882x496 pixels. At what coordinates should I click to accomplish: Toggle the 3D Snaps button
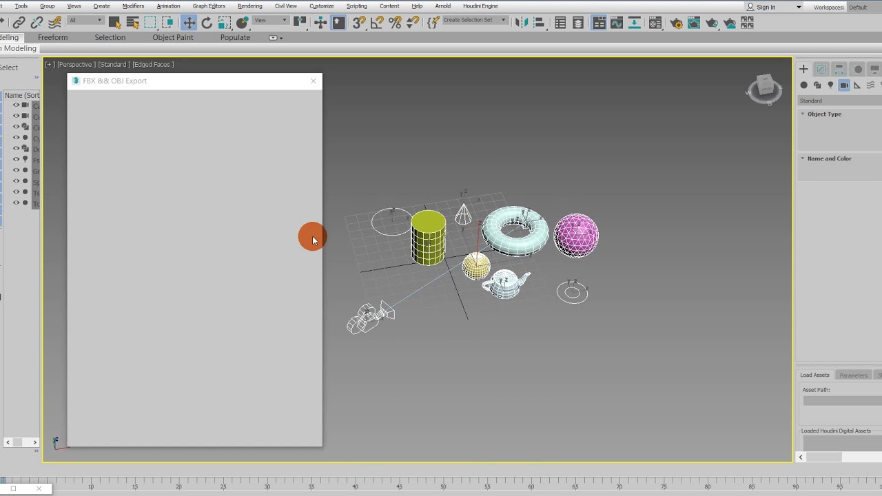tap(359, 23)
